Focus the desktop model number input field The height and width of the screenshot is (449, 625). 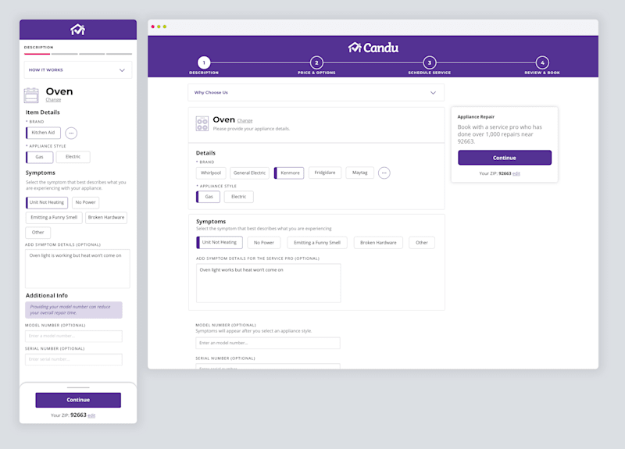[x=268, y=343]
